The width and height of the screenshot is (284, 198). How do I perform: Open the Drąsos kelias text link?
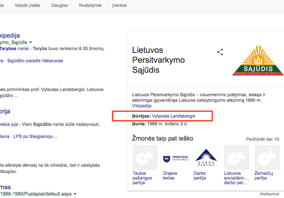click(170, 175)
